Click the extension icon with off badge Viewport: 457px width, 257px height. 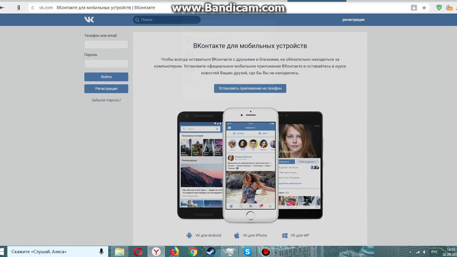[449, 7]
